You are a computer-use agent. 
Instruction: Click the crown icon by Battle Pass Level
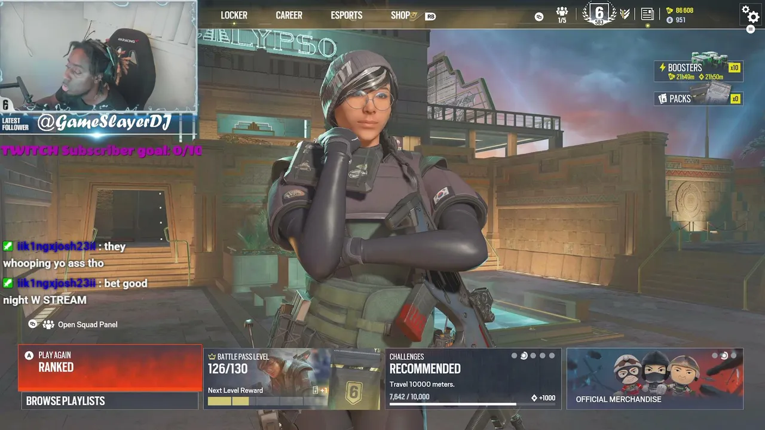212,357
